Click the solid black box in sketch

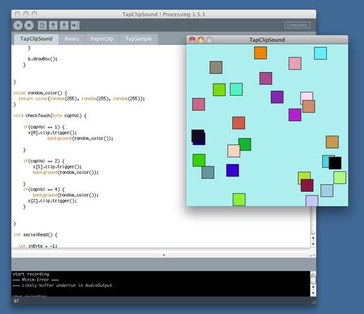335,163
